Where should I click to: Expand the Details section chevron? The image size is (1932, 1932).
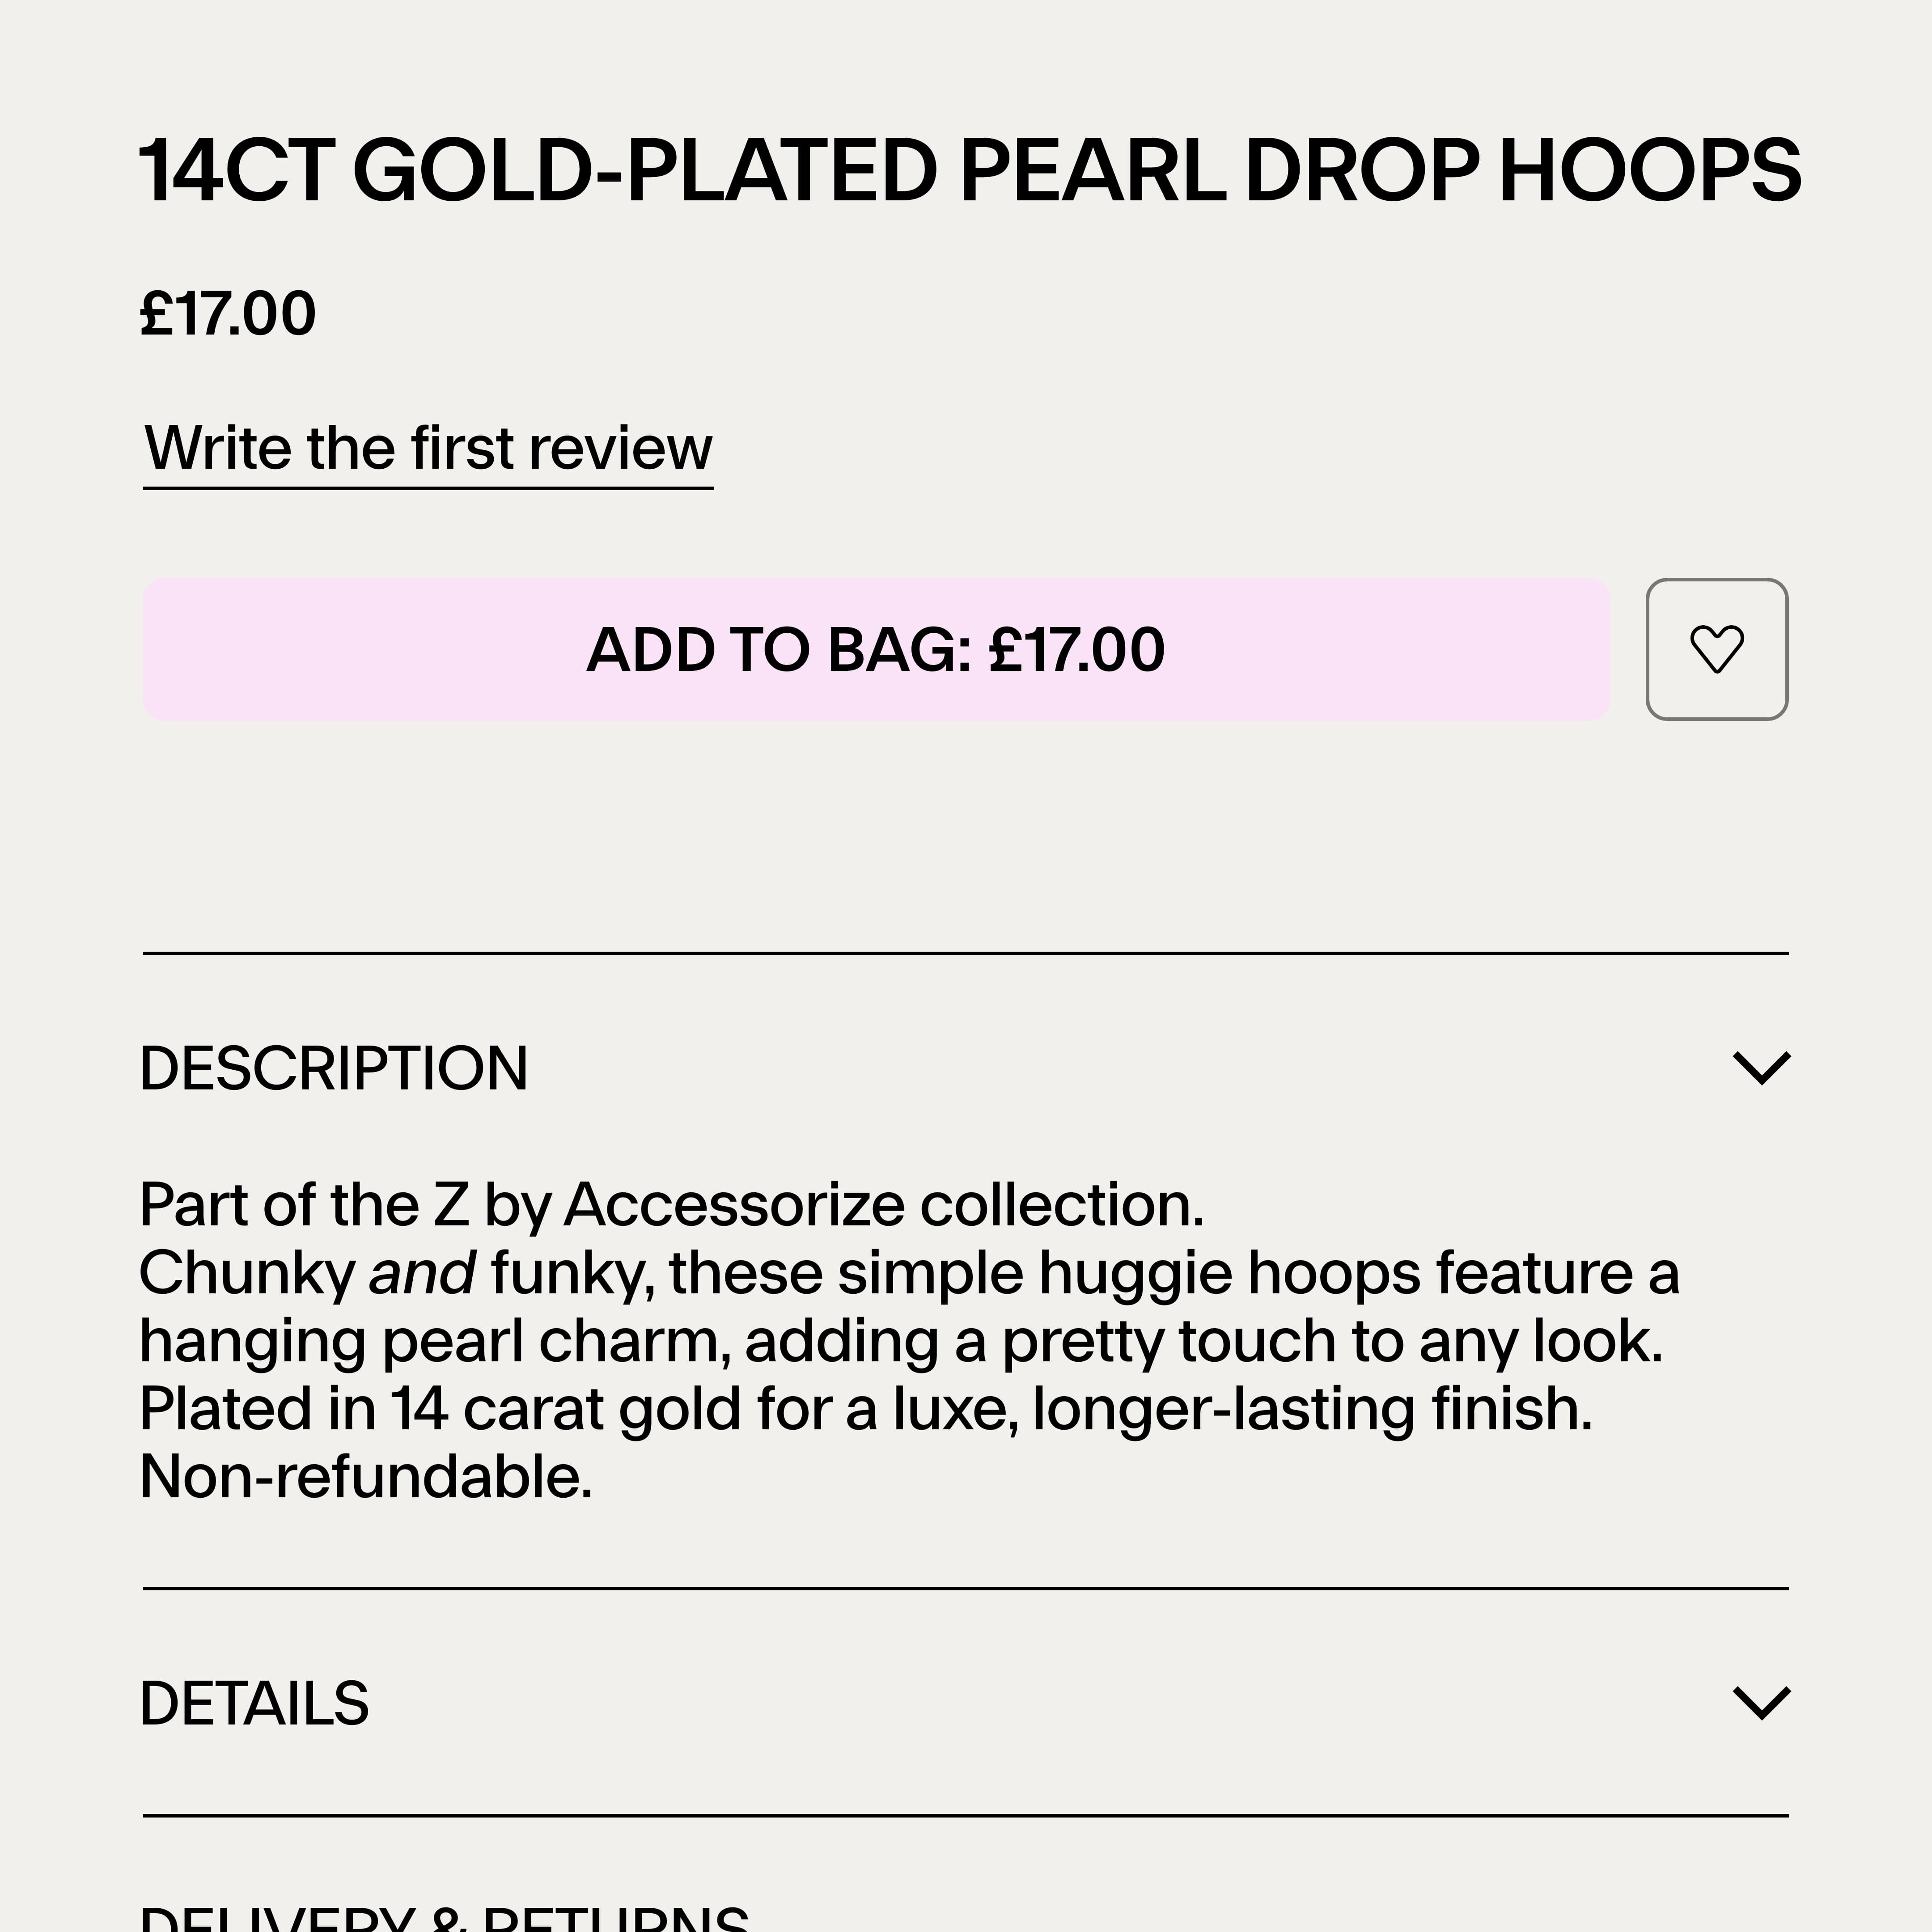(1761, 1702)
